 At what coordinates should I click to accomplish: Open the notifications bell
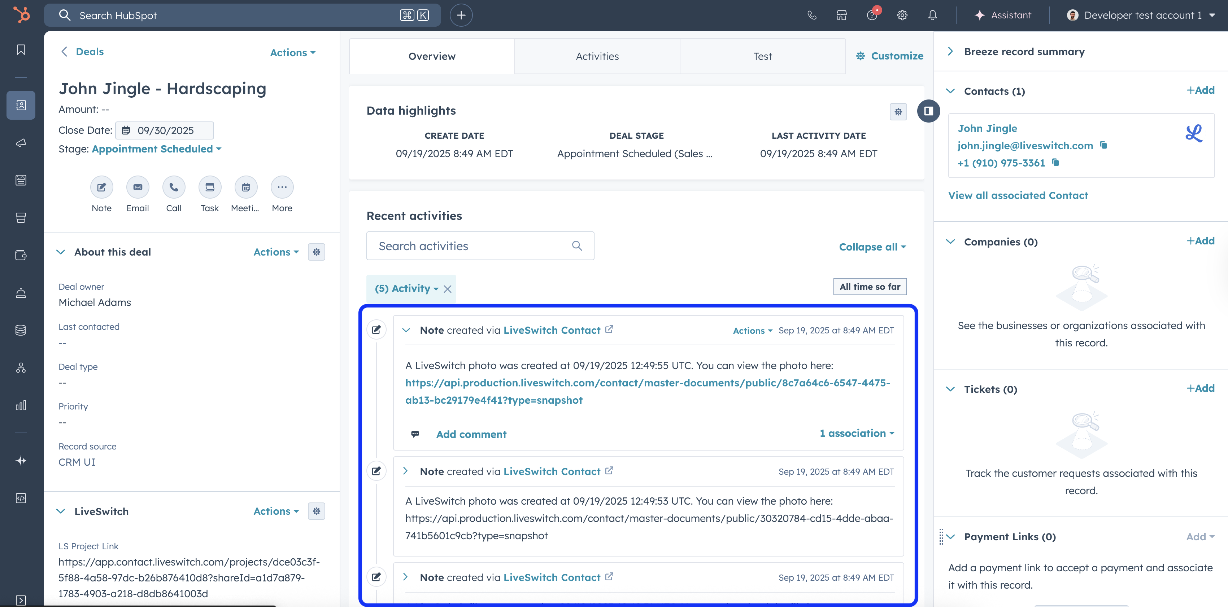coord(932,15)
